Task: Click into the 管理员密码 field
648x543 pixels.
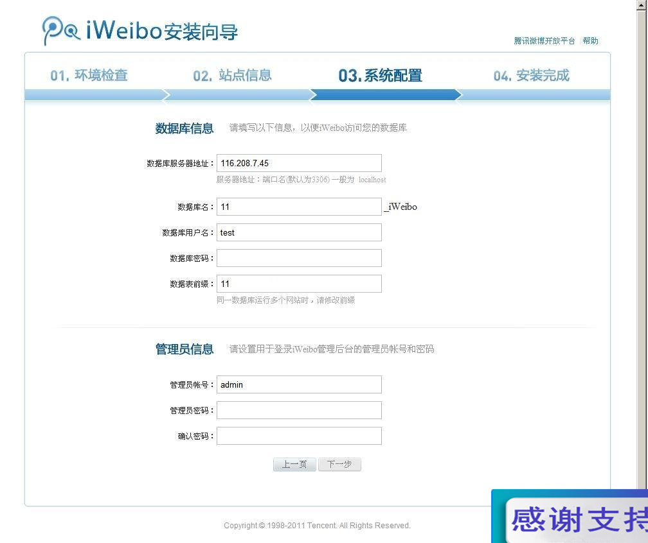Action: [x=299, y=410]
